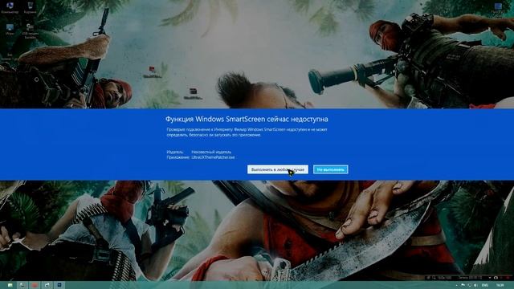
Task: Click the dark blue taskbar app icon
Action: 59,285
